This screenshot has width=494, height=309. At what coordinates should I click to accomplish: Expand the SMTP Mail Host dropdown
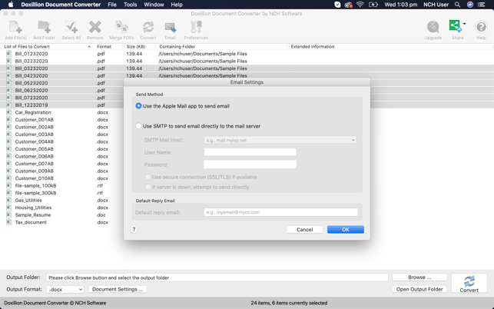tap(353, 140)
